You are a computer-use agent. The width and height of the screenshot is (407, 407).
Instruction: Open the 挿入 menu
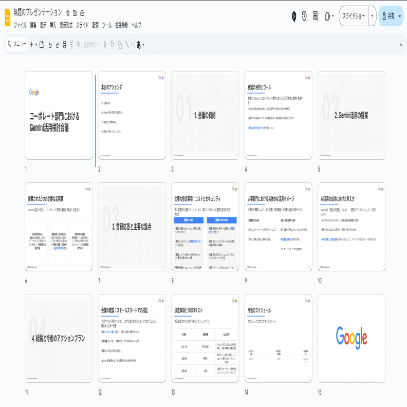[53, 25]
